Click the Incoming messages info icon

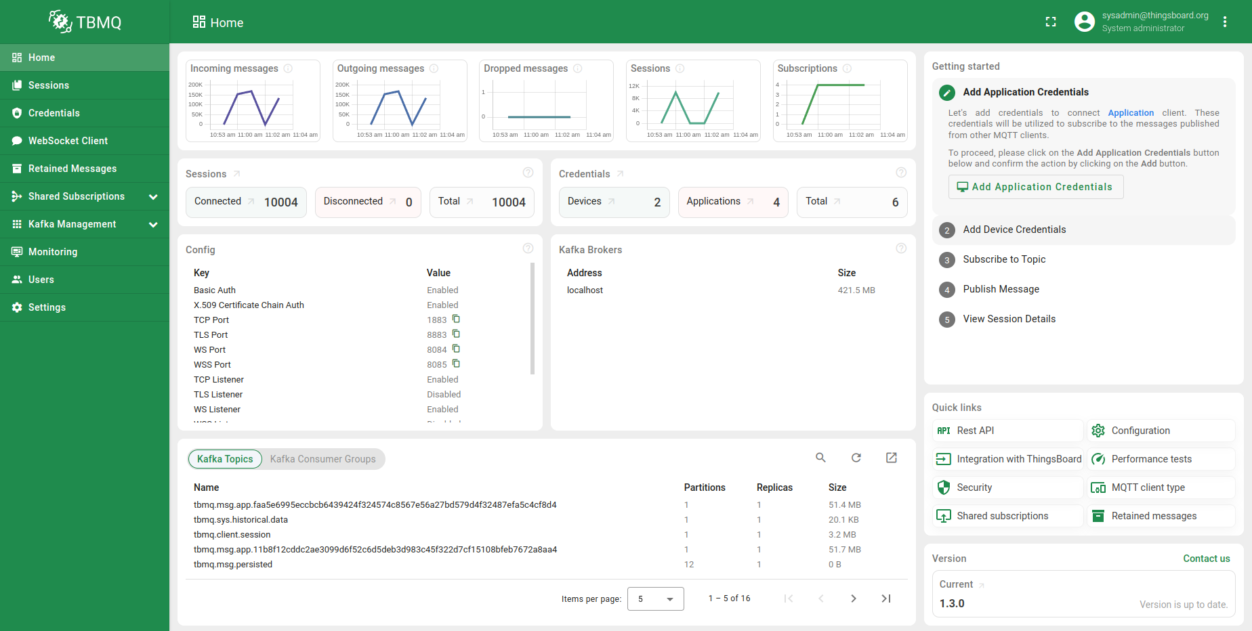click(x=288, y=68)
